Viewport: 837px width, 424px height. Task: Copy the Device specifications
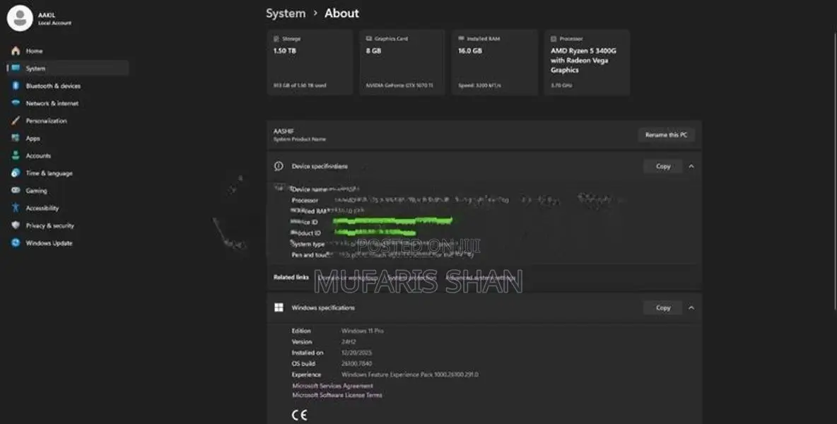[x=663, y=166]
